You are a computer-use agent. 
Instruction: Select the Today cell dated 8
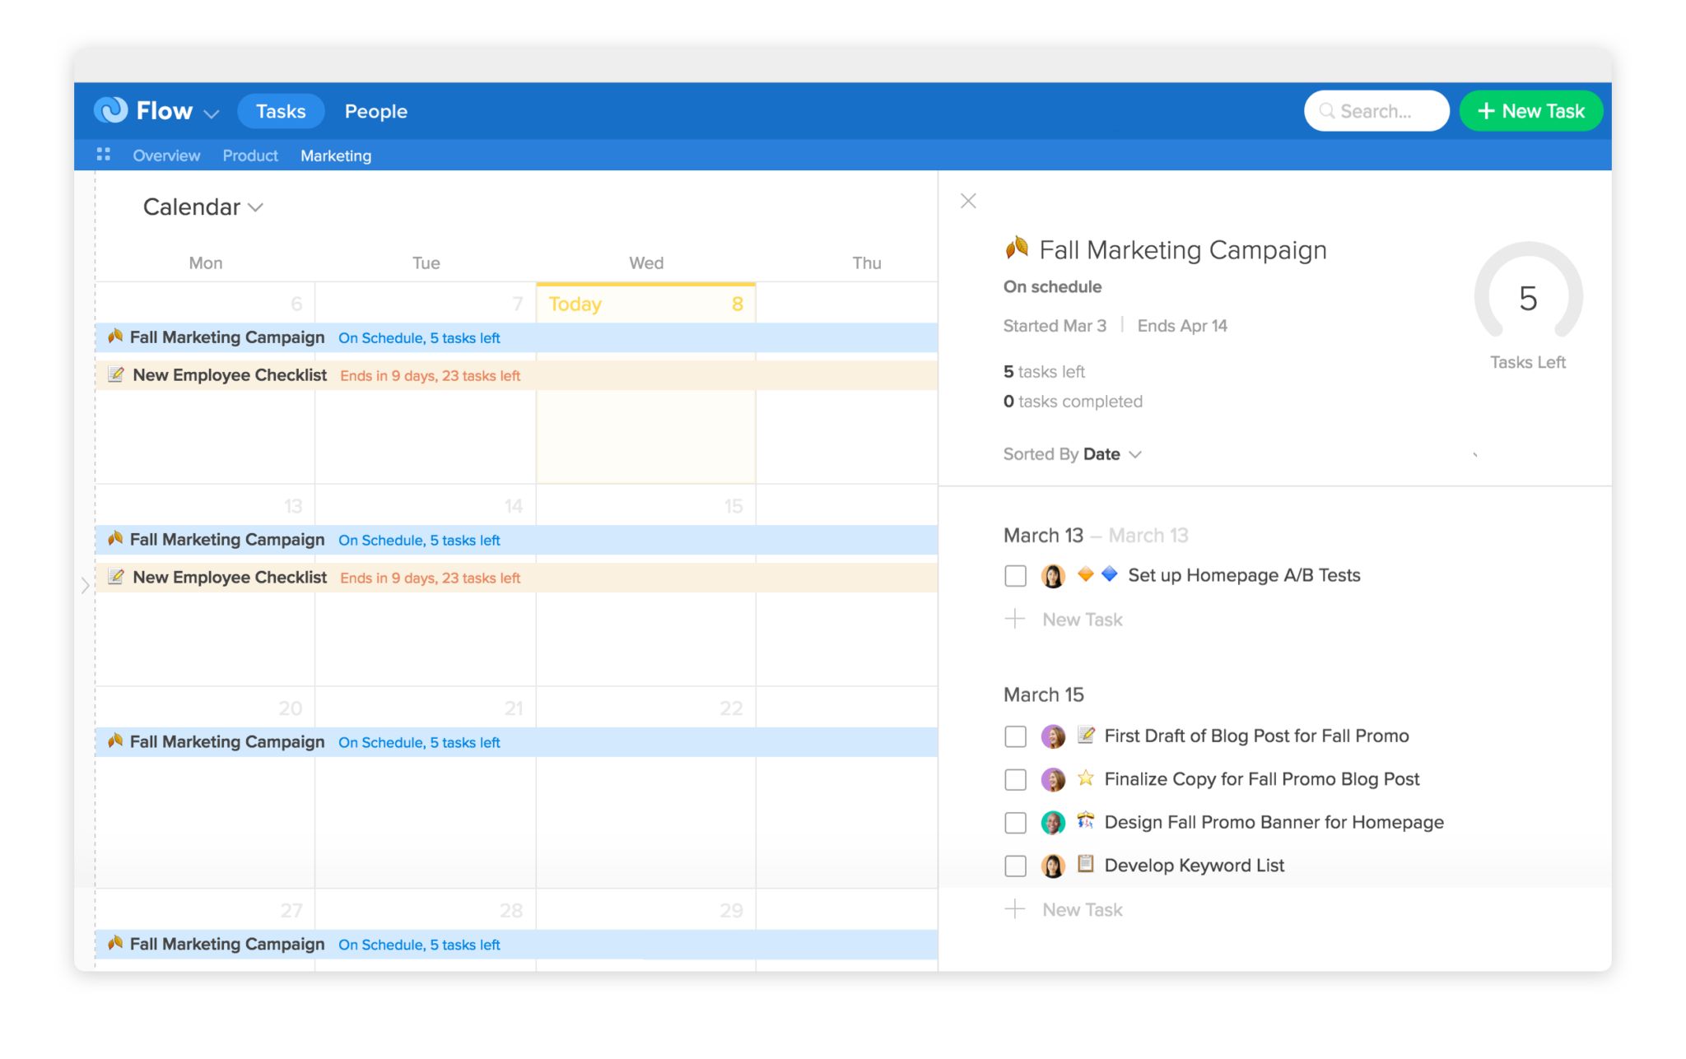(646, 383)
